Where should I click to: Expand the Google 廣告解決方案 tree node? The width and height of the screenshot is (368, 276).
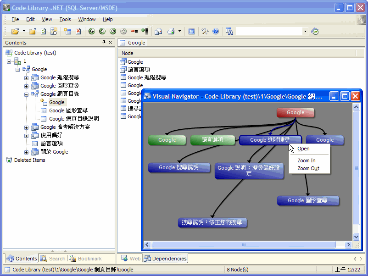26,127
